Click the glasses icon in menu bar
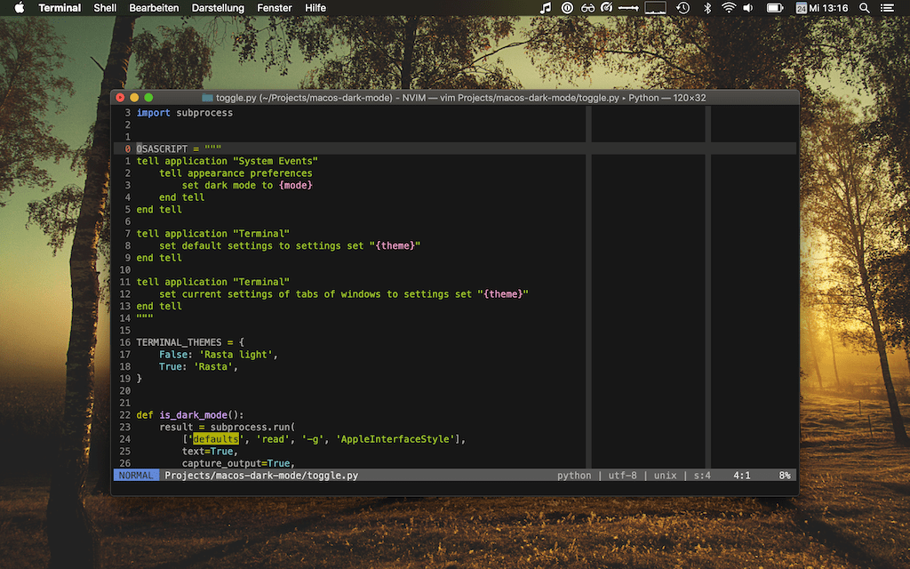Viewport: 910px width, 569px height. click(588, 7)
